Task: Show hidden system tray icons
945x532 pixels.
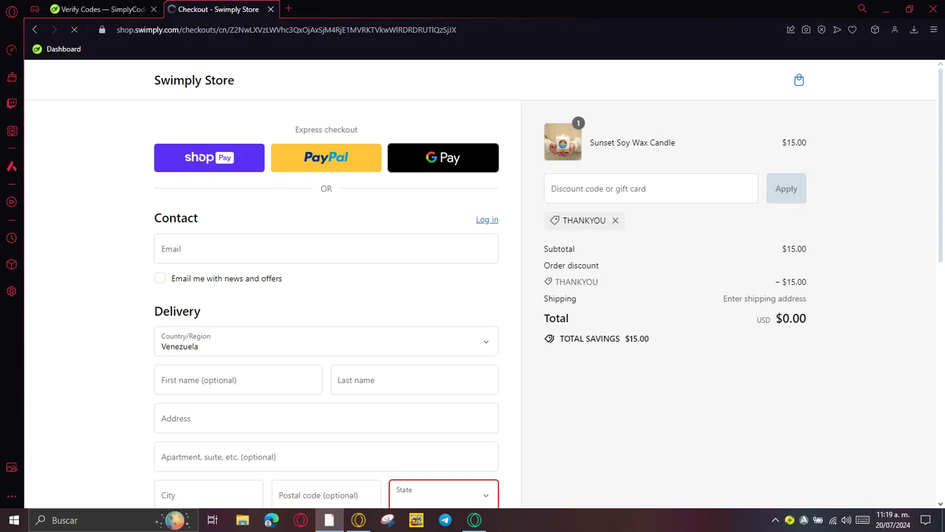Action: [x=775, y=520]
